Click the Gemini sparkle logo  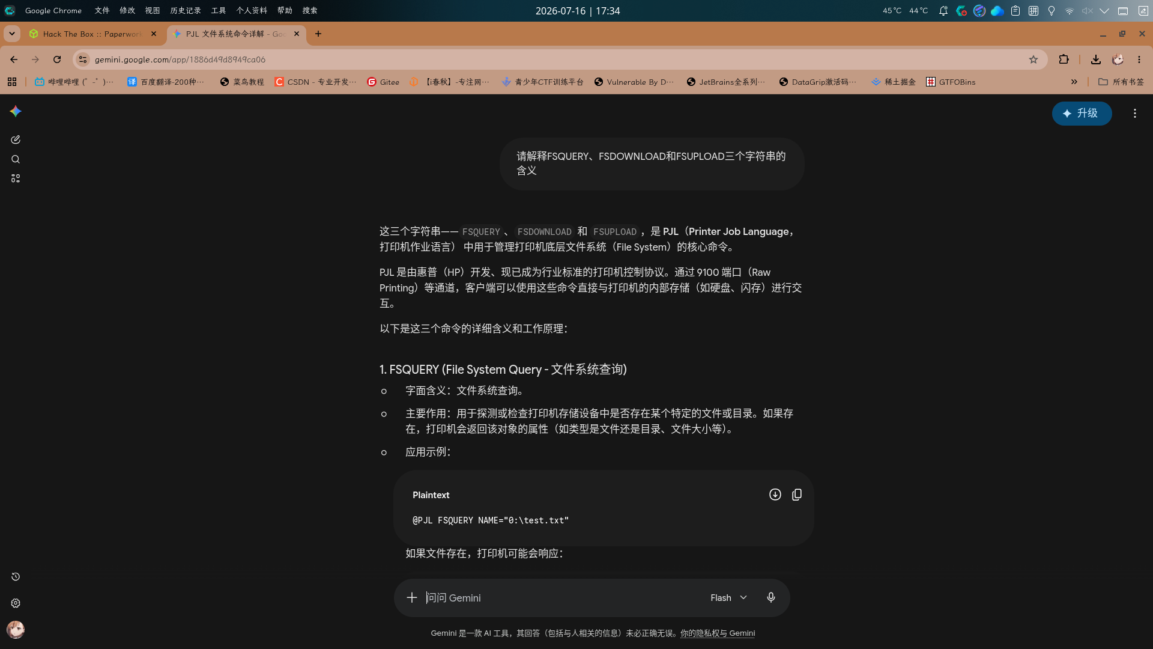[x=16, y=111]
